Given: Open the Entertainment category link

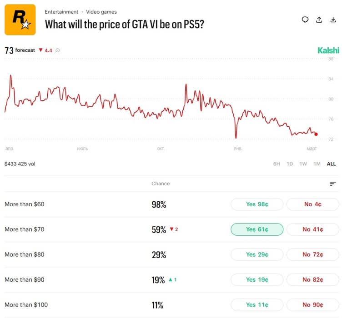Looking at the screenshot, I should (61, 12).
